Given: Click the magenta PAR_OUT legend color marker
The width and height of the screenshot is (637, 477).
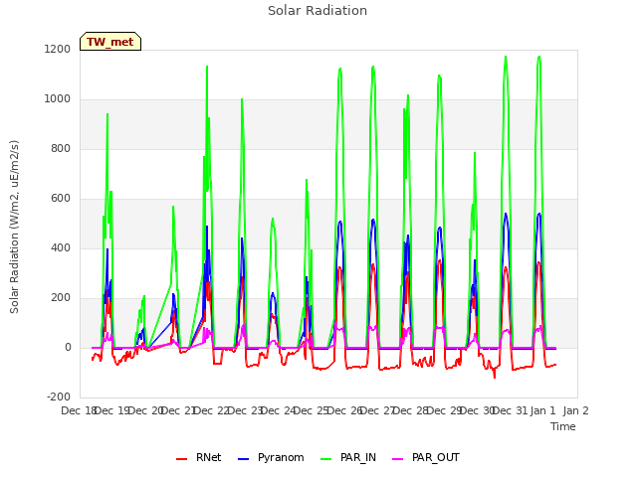Looking at the screenshot, I should pos(398,459).
